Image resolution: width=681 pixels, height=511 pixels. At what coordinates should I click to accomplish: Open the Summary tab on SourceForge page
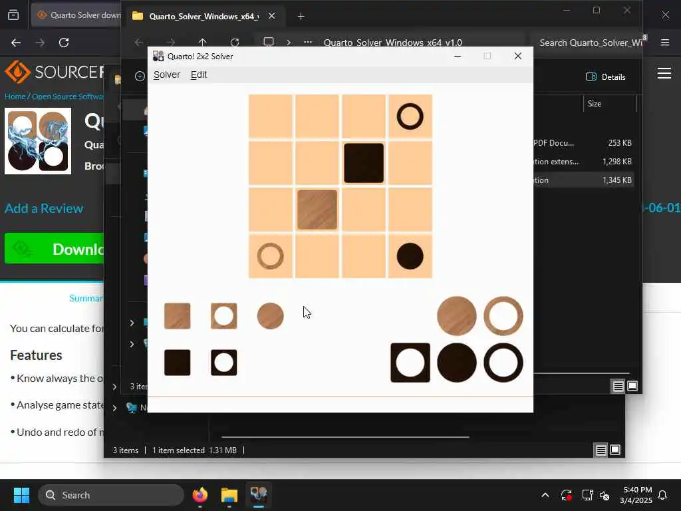point(86,298)
